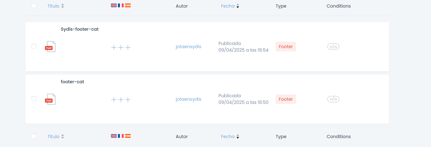The height and width of the screenshot is (147, 431).
Task: Open the footer-cat template title
Action: pos(72,82)
